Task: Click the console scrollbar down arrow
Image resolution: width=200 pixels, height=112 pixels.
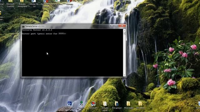Action: (x=124, y=75)
